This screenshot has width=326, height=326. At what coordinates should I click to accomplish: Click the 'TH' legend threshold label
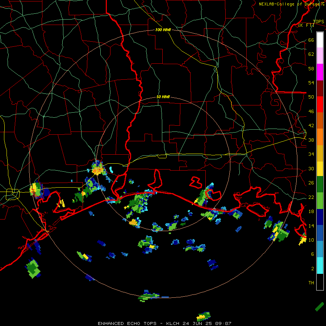[311, 283]
